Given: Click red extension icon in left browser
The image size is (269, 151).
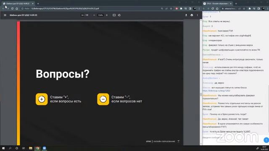Looking at the screenshot, I should point(177,8).
